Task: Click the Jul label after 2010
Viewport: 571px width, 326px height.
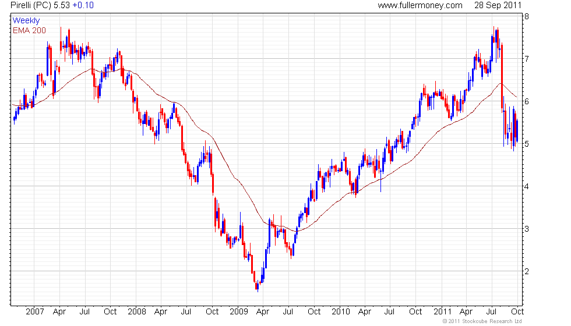Action: coord(389,312)
